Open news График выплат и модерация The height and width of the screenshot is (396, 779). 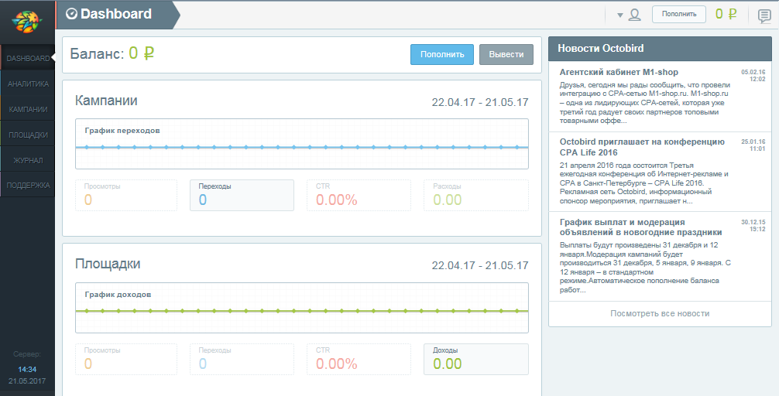click(x=640, y=227)
